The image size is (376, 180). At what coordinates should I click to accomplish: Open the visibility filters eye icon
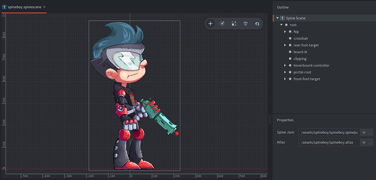[x=257, y=24]
